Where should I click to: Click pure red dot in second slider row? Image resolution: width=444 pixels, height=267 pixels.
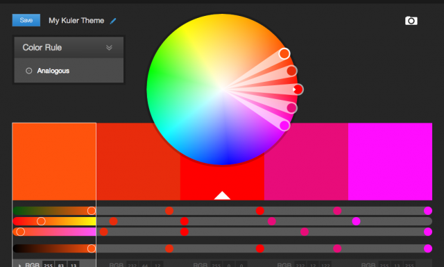(185, 221)
